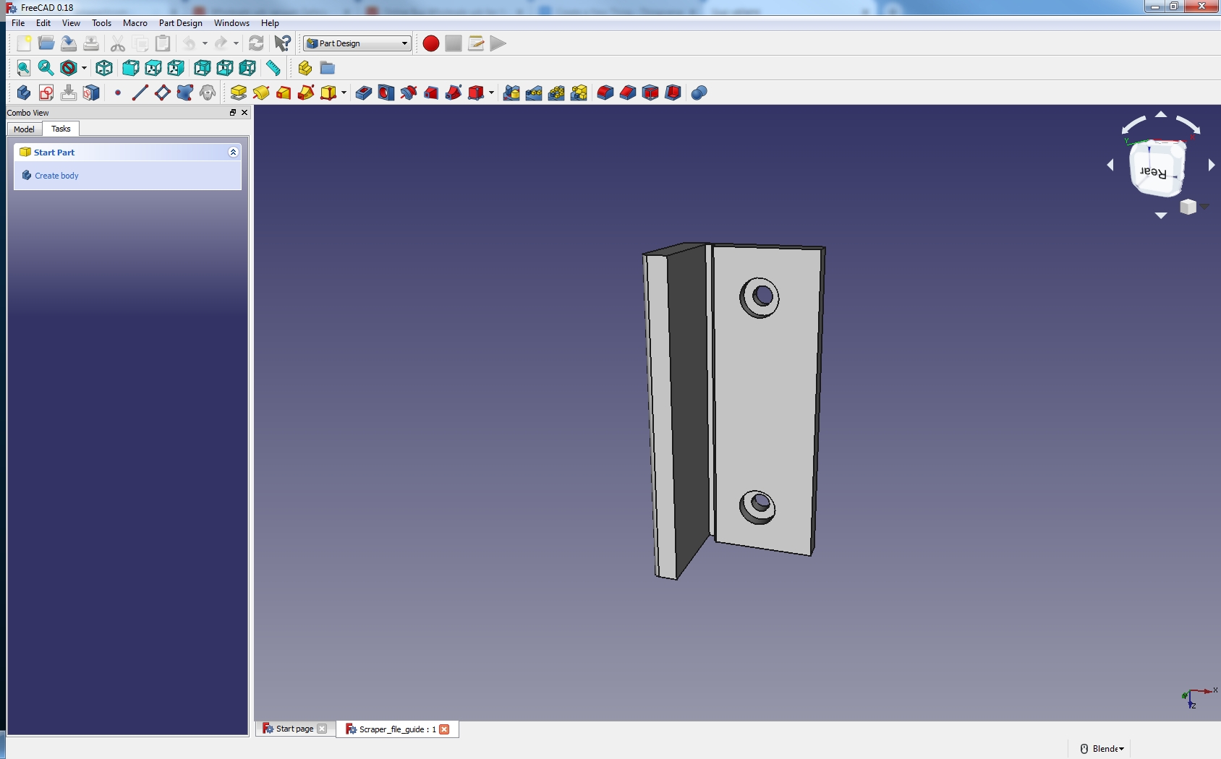Set isometric view with axonometric icon
Image resolution: width=1221 pixels, height=759 pixels.
[x=104, y=68]
